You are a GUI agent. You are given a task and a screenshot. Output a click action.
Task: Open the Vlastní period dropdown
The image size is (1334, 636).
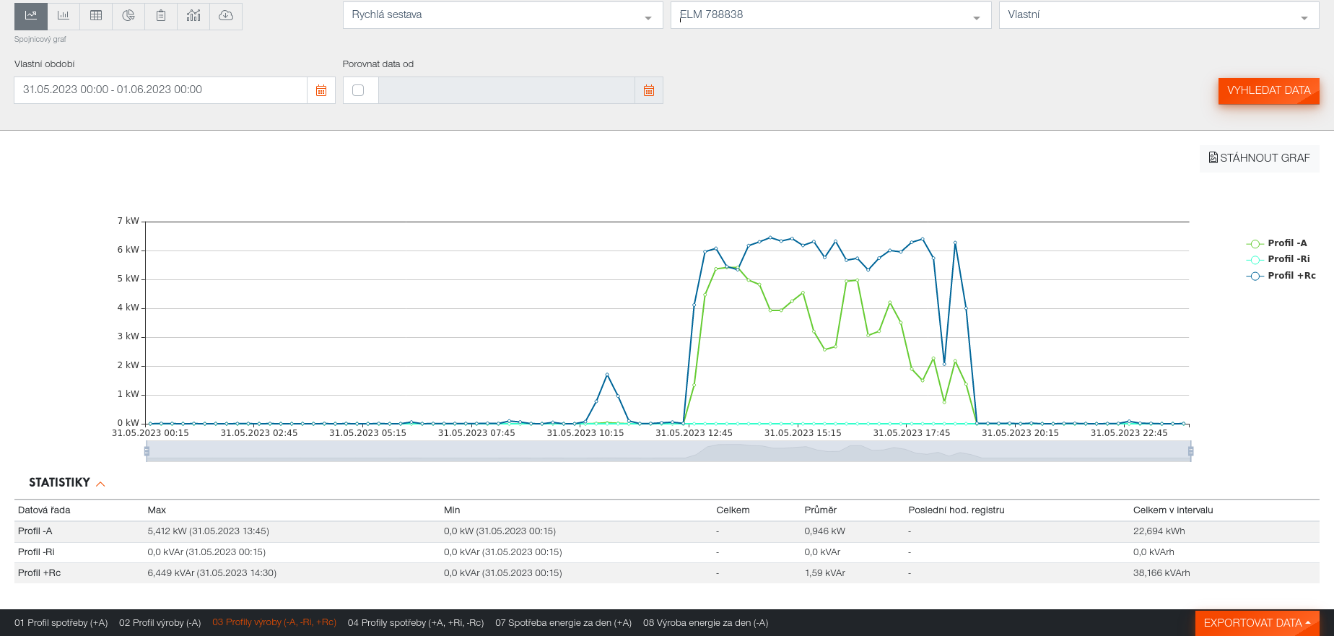point(1159,15)
